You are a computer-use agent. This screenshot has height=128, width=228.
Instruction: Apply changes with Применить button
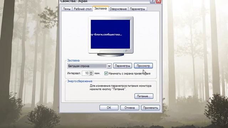coord(150,108)
